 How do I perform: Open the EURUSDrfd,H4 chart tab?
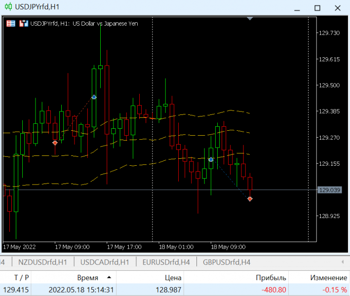[x=166, y=262]
